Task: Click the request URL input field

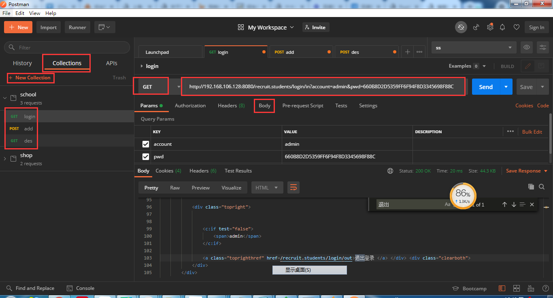Action: pyautogui.click(x=324, y=87)
